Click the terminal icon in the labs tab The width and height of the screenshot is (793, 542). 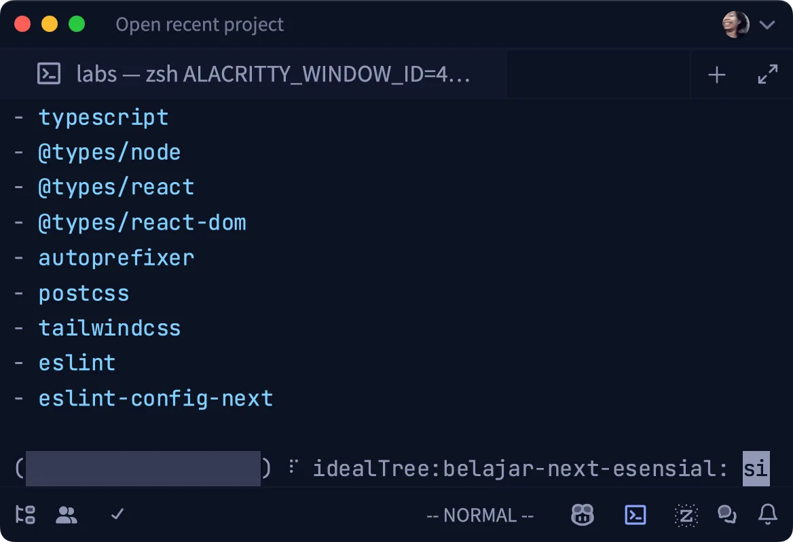48,74
